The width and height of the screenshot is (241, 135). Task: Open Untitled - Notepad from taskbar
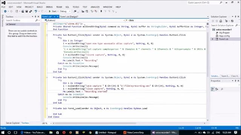(x=105, y=132)
